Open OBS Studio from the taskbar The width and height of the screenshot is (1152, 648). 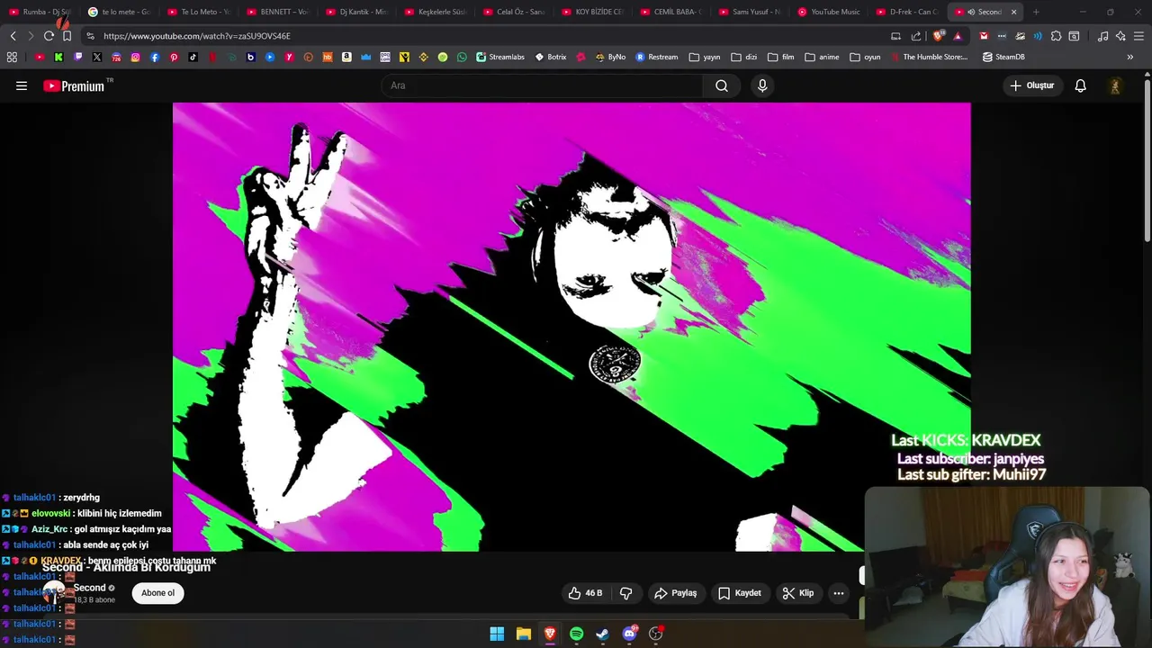click(655, 634)
